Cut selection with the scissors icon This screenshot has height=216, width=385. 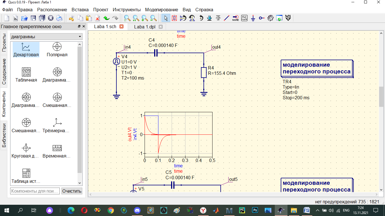click(x=71, y=18)
